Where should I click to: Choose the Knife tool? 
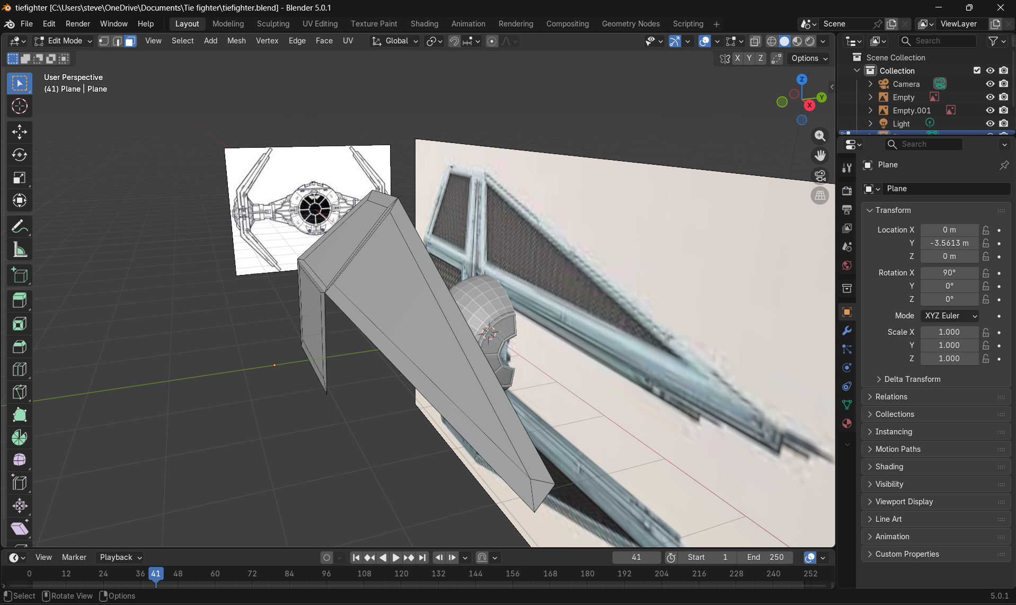pos(20,392)
